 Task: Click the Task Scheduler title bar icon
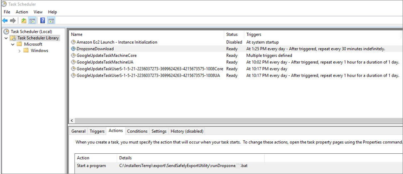pyautogui.click(x=4, y=4)
